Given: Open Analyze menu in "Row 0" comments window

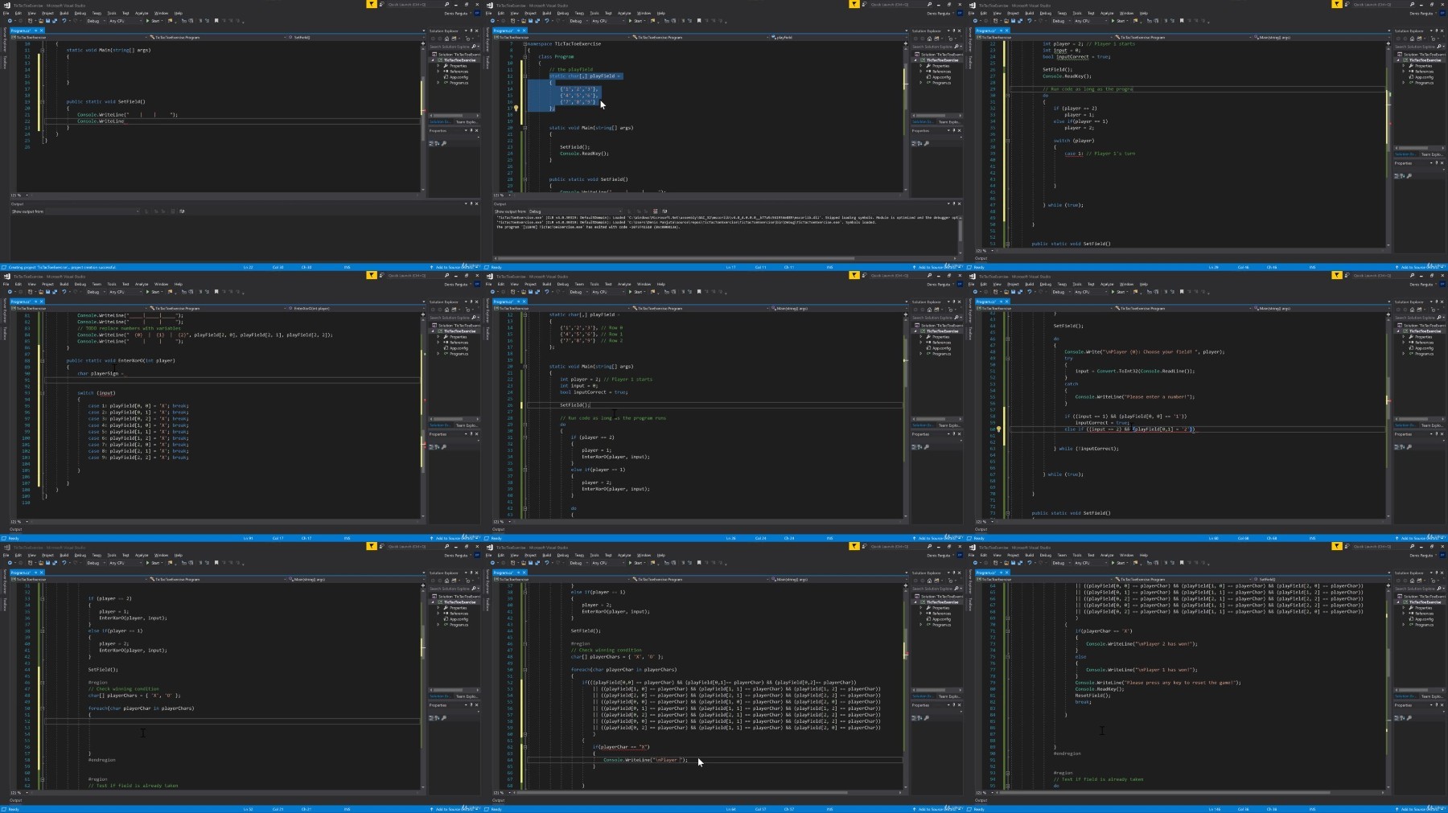Looking at the screenshot, I should point(624,284).
